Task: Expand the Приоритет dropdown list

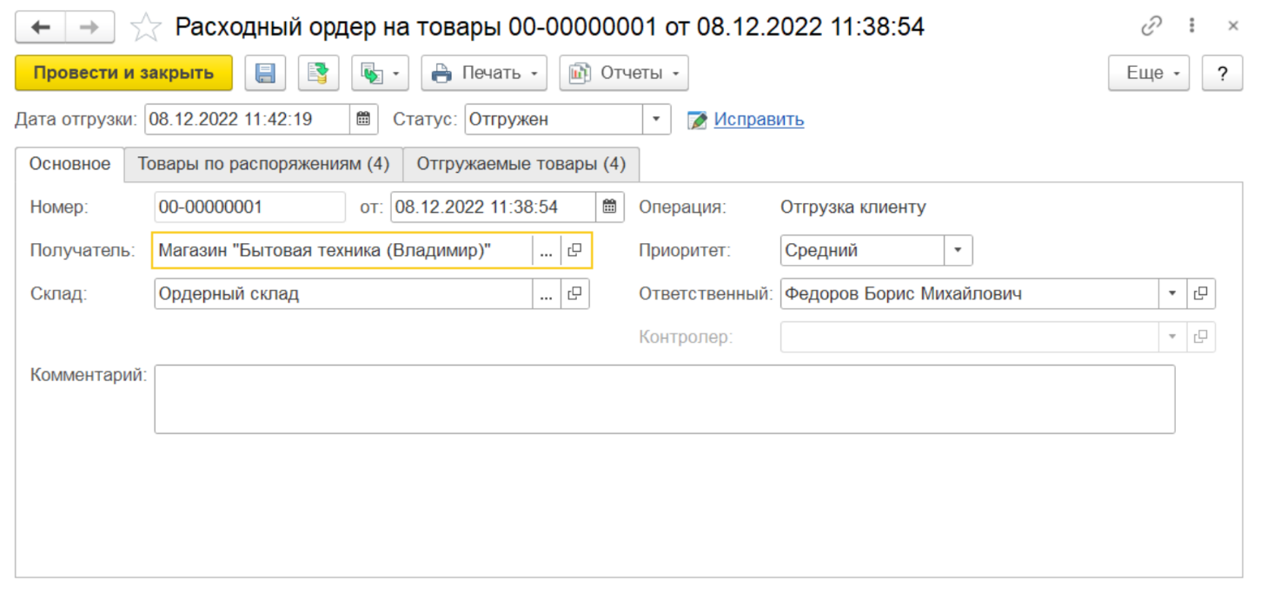Action: click(x=958, y=251)
